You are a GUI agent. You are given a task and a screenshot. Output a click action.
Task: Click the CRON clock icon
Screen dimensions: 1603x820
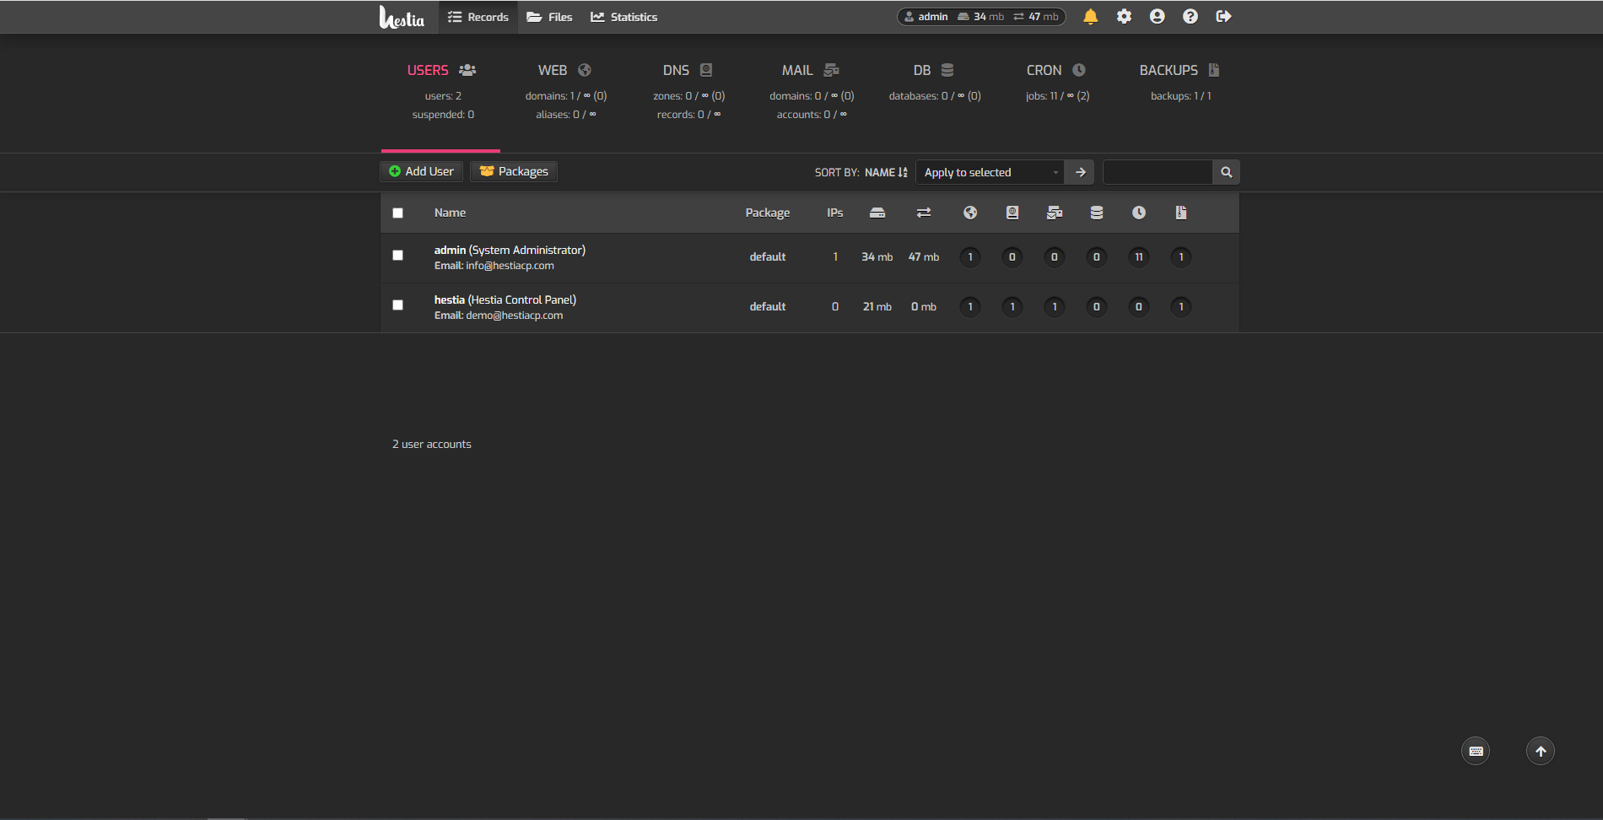(x=1079, y=70)
